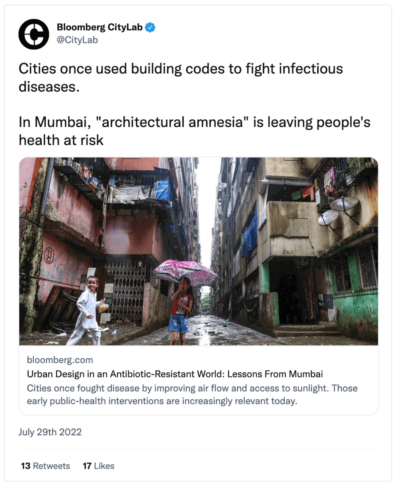Click the circled 11C wall marking
The image size is (397, 486).
(x=49, y=255)
